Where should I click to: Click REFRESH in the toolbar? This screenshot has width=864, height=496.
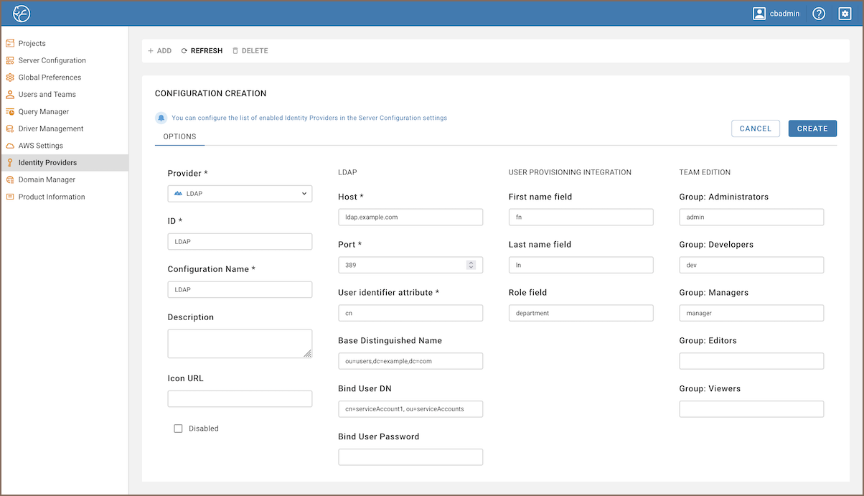(x=202, y=51)
